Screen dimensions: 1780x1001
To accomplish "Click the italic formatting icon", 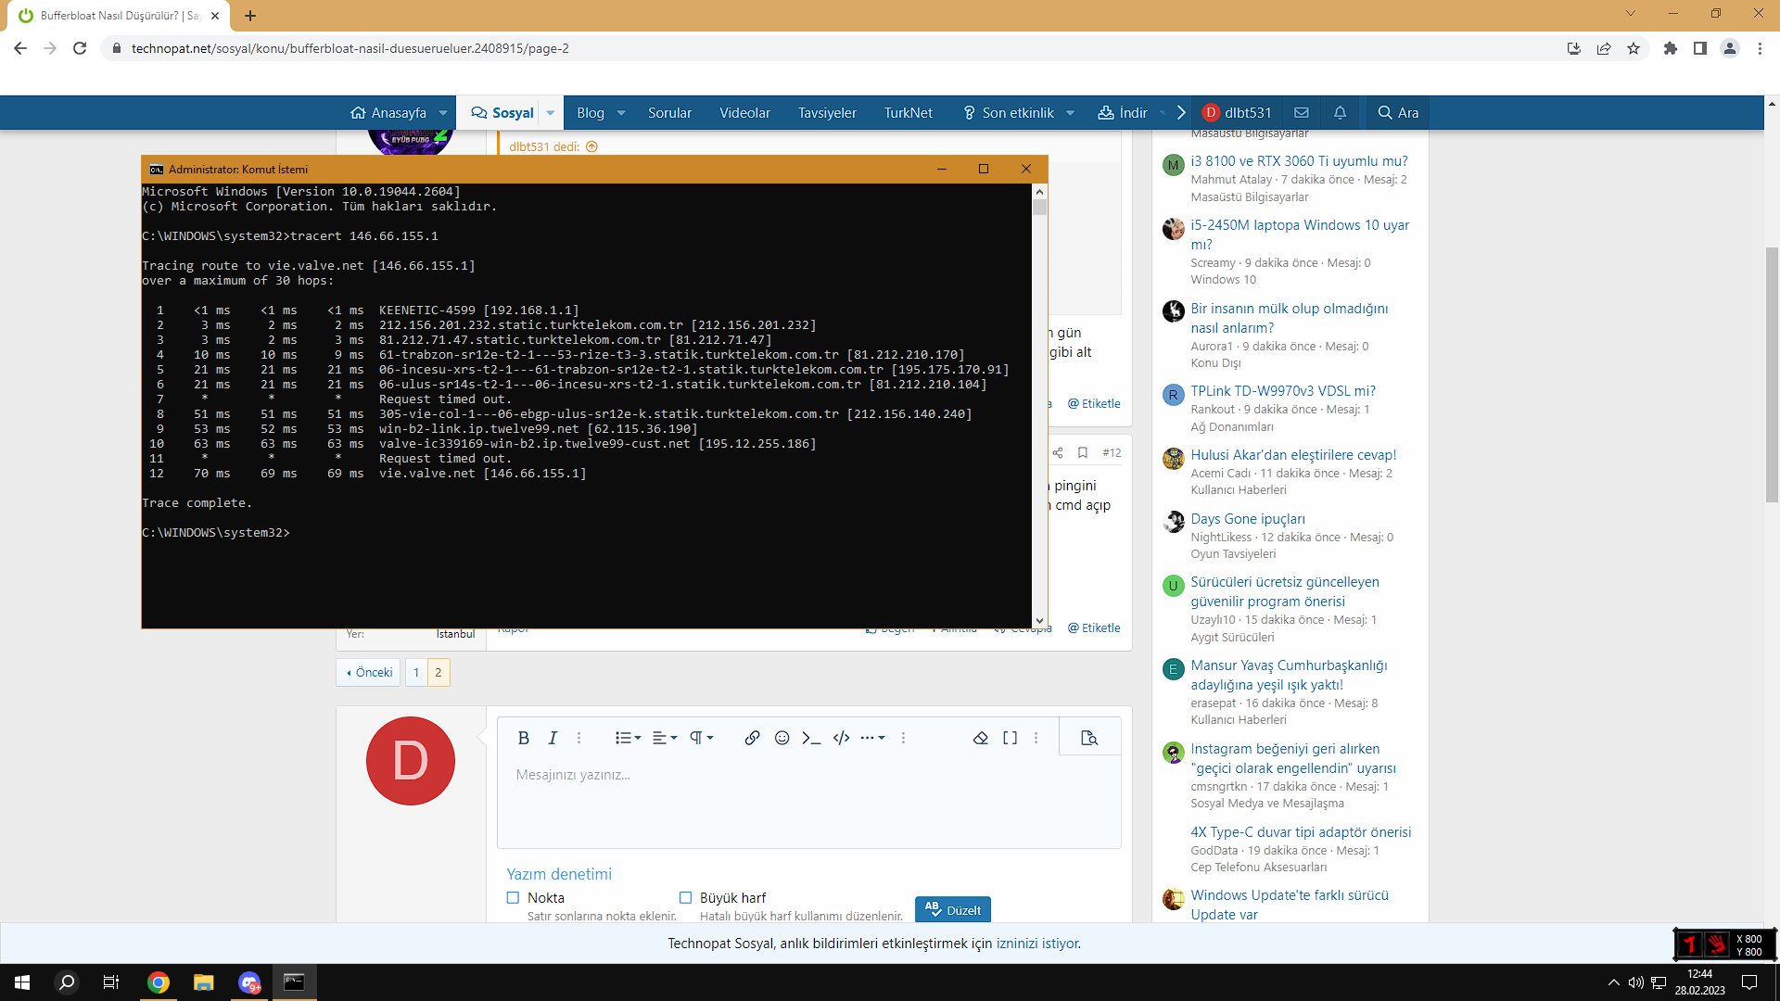I will tap(553, 738).
